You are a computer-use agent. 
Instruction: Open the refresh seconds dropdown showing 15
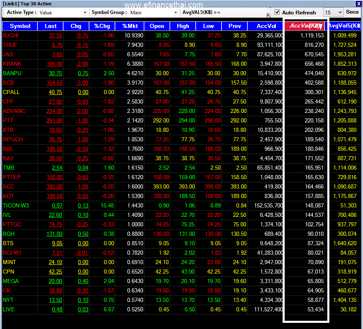point(333,12)
